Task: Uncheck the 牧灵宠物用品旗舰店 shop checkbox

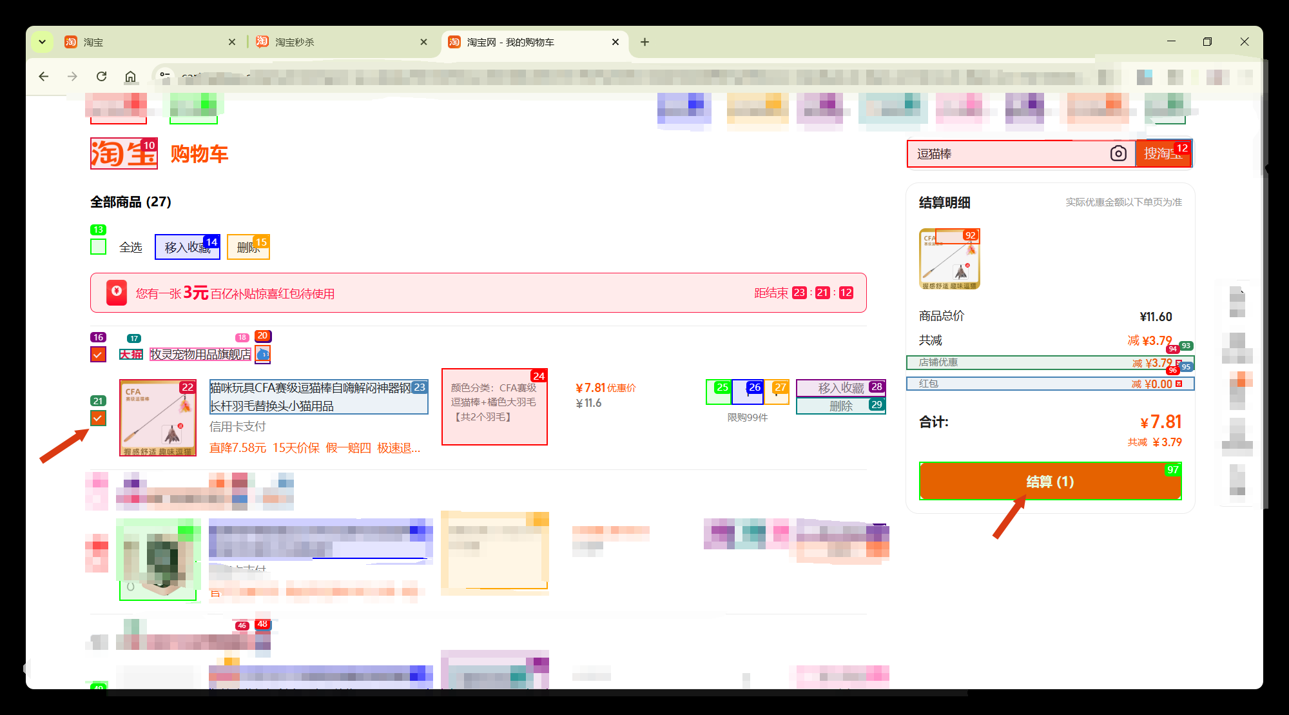Action: coord(98,354)
